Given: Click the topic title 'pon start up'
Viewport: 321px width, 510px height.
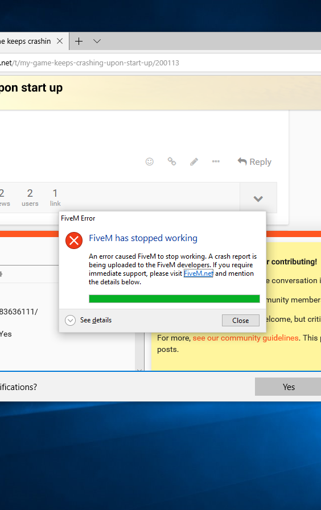Looking at the screenshot, I should pos(31,88).
